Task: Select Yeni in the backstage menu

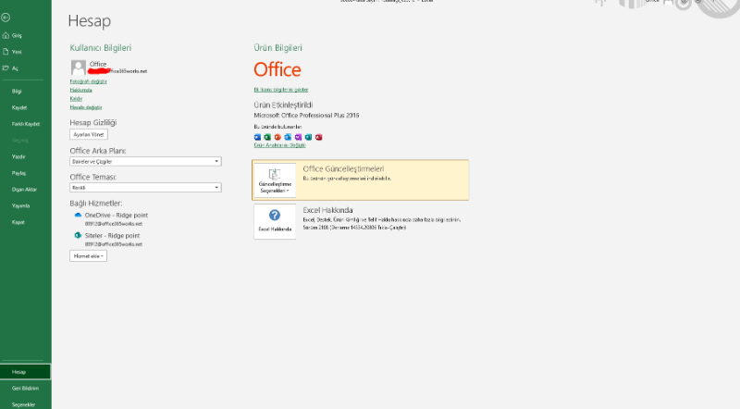Action: click(17, 52)
